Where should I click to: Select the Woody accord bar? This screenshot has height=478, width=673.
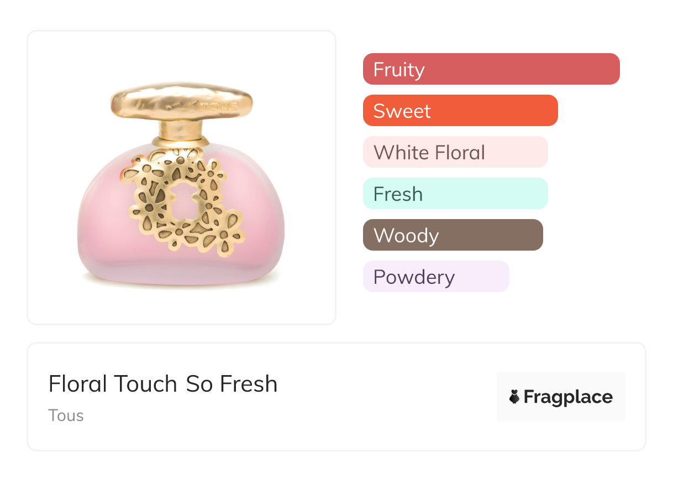[x=453, y=235]
